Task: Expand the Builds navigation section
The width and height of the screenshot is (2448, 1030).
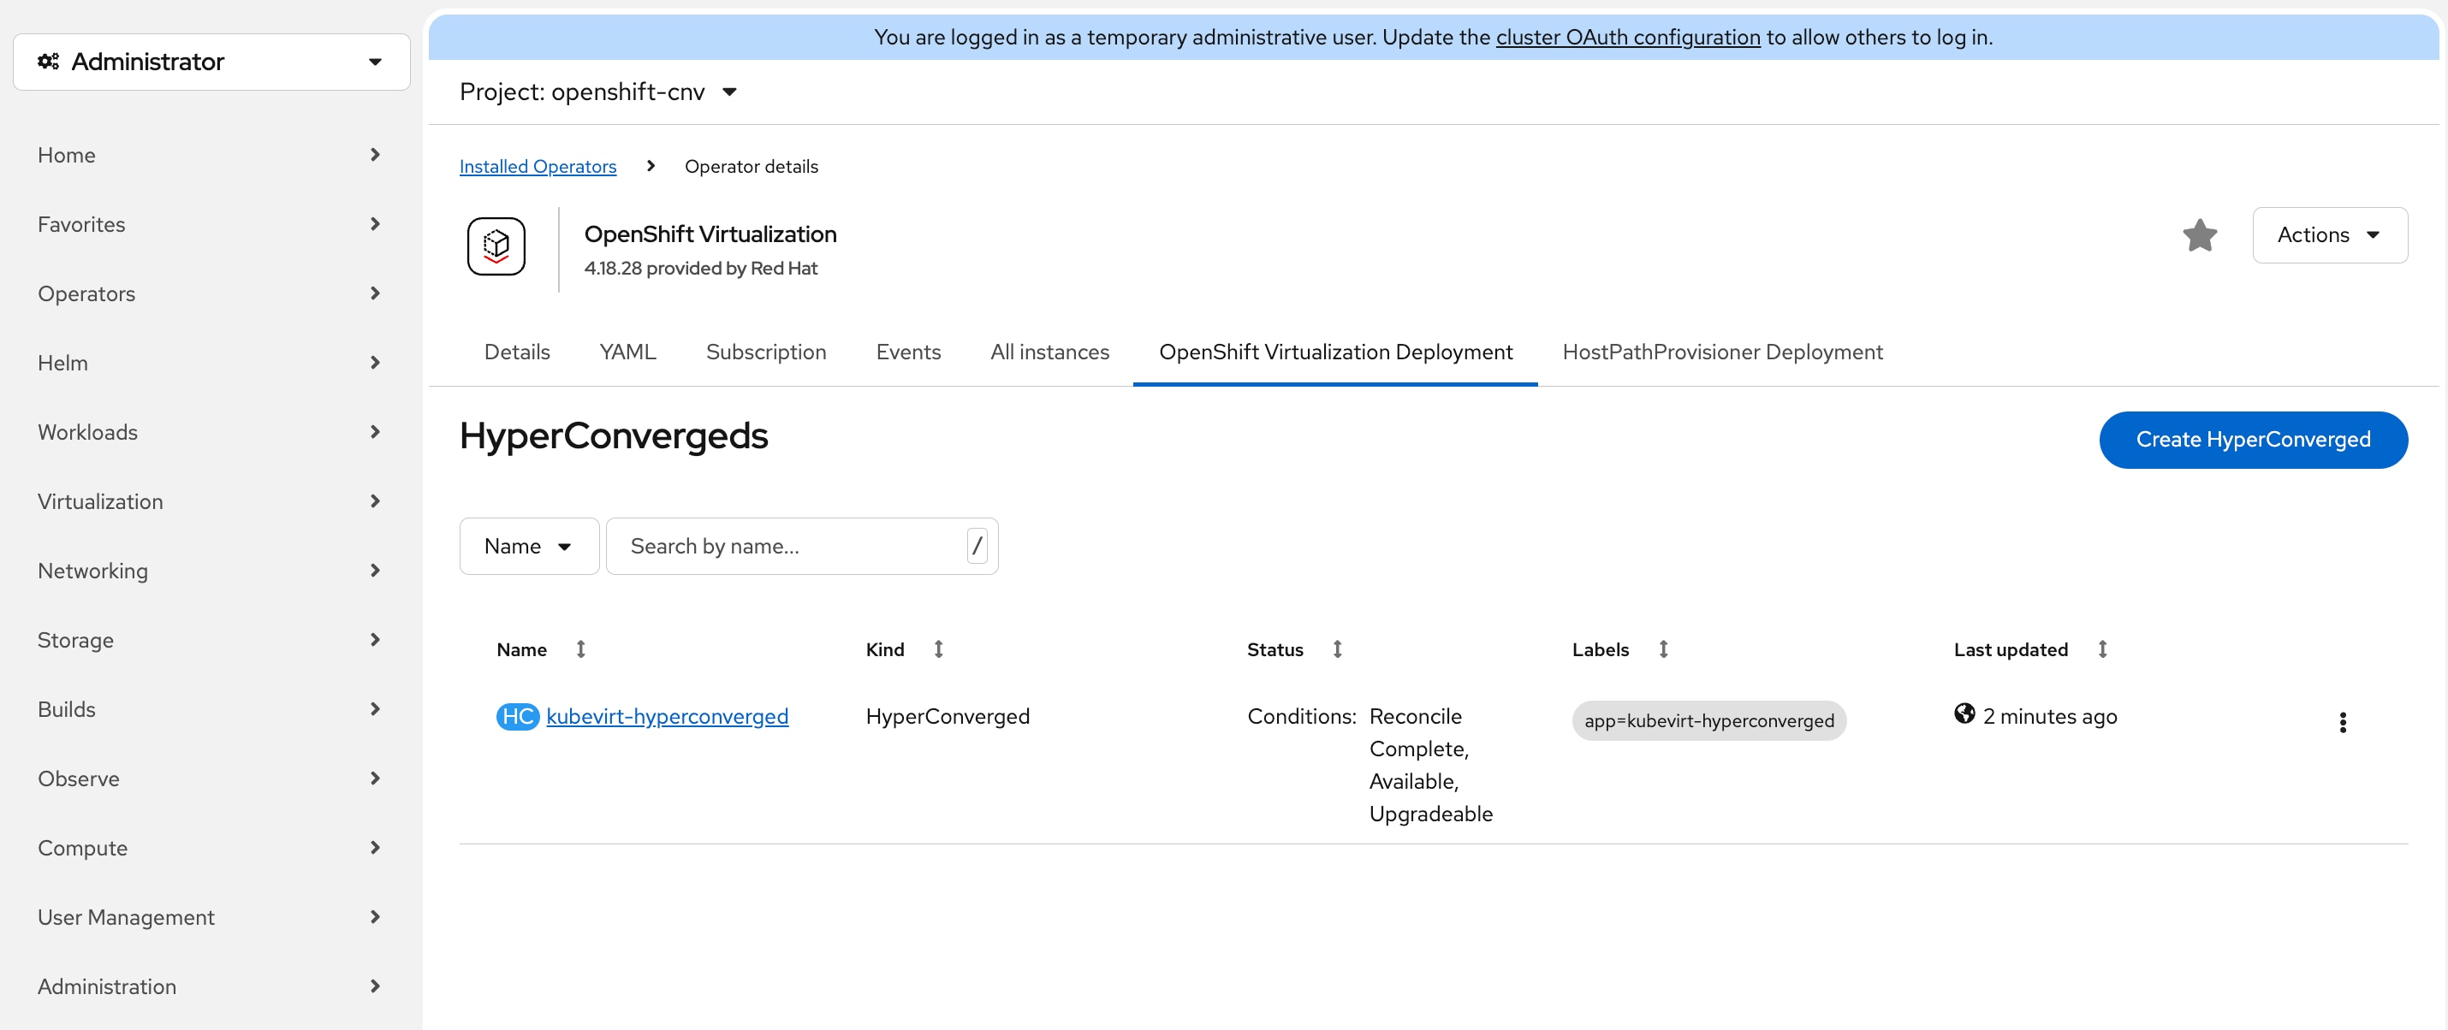Action: coord(209,710)
